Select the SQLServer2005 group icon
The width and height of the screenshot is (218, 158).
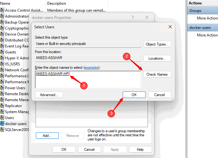click(2, 130)
